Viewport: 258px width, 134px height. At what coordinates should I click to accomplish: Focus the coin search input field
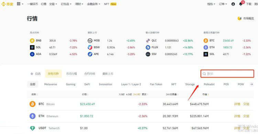227,74
